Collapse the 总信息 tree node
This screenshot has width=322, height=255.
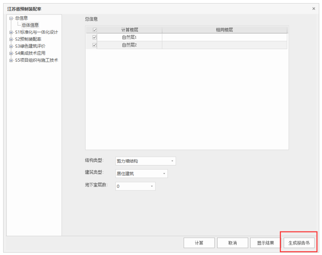click(x=11, y=18)
